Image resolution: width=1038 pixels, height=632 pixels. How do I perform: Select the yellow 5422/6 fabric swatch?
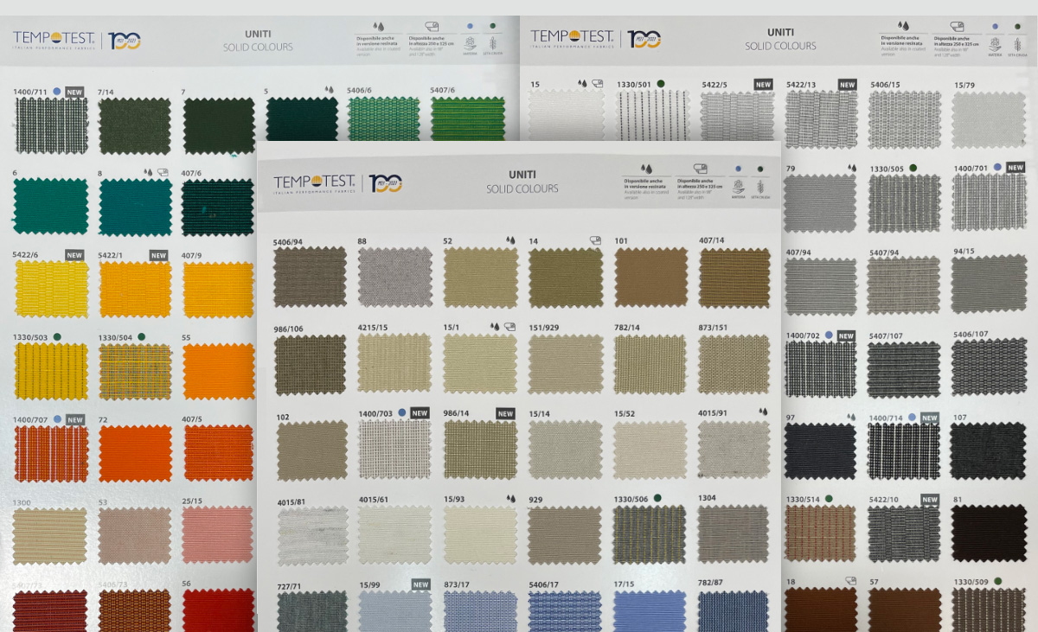click(x=51, y=290)
